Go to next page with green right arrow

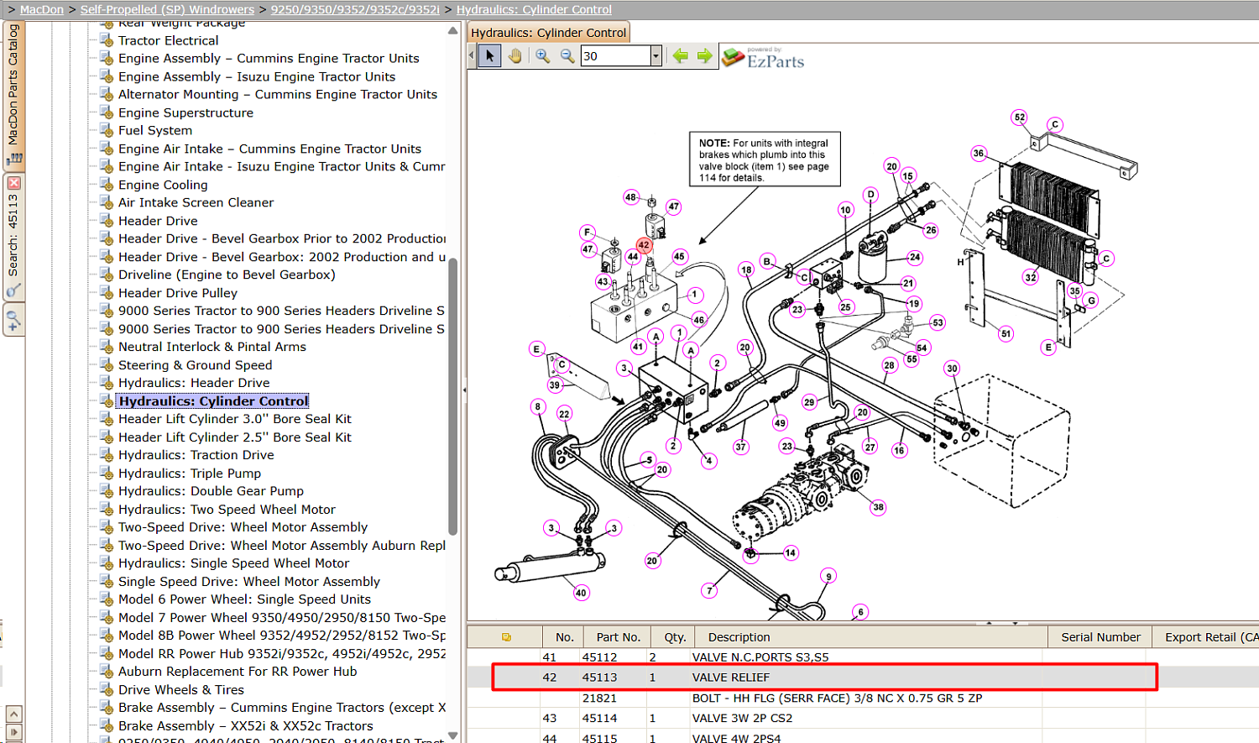[705, 56]
